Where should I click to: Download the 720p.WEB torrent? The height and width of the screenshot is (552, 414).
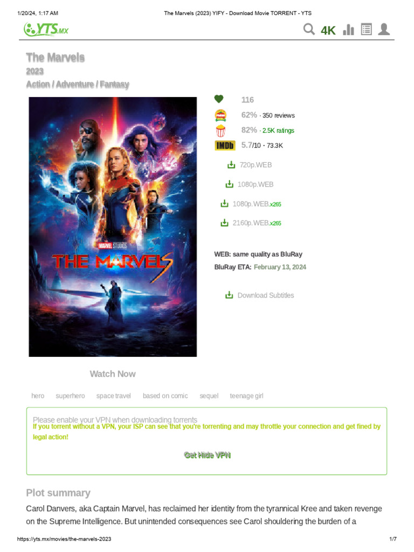pyautogui.click(x=250, y=165)
